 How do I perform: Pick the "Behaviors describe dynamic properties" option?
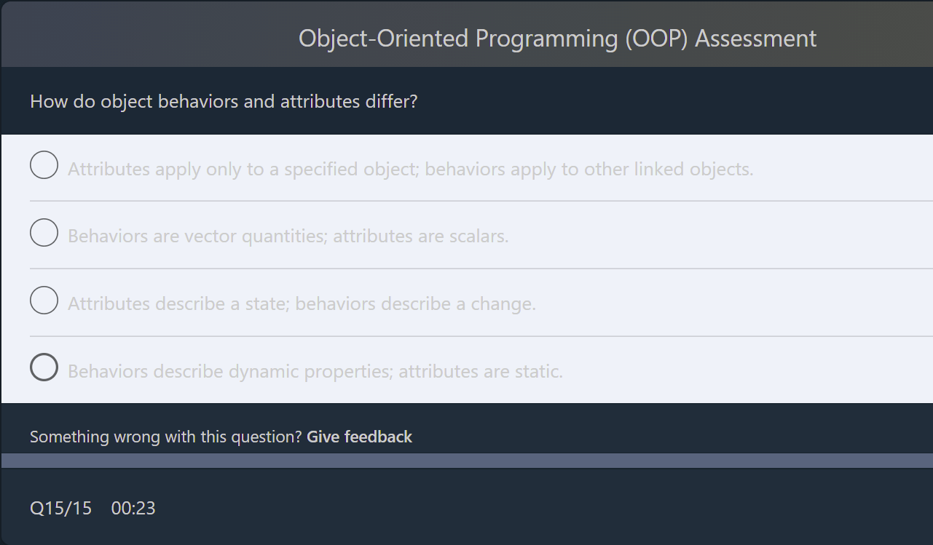click(315, 371)
